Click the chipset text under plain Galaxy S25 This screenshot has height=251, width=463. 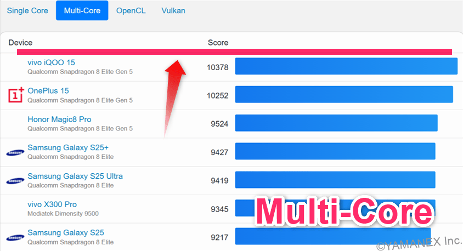coord(71,242)
